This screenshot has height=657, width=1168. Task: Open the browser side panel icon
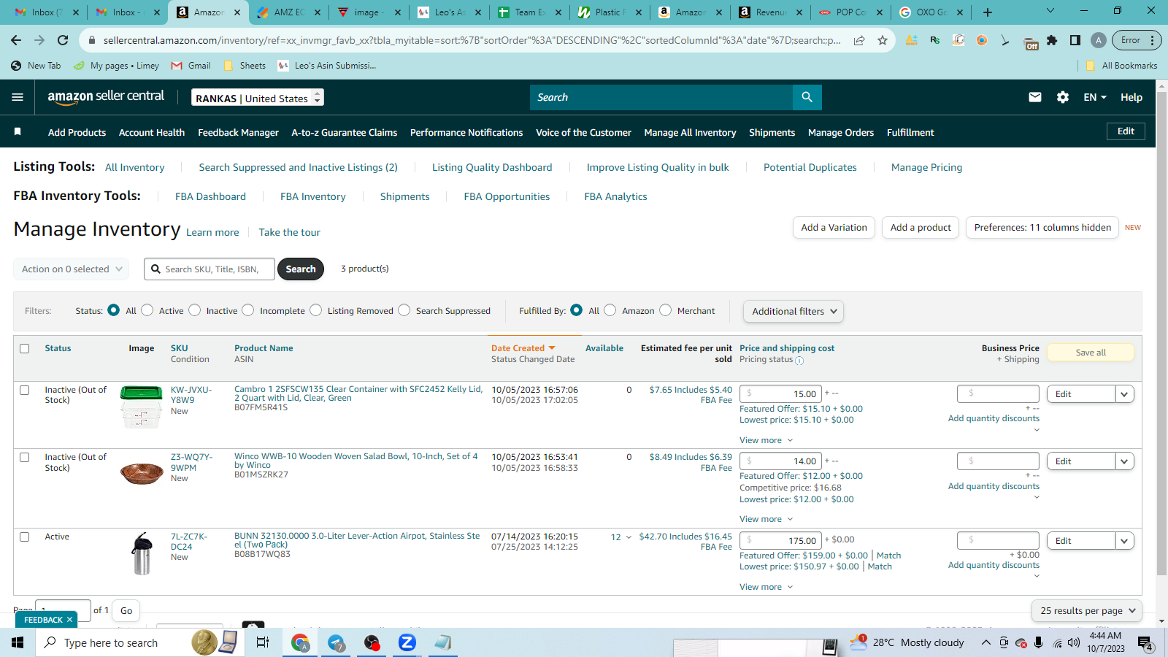point(1075,40)
